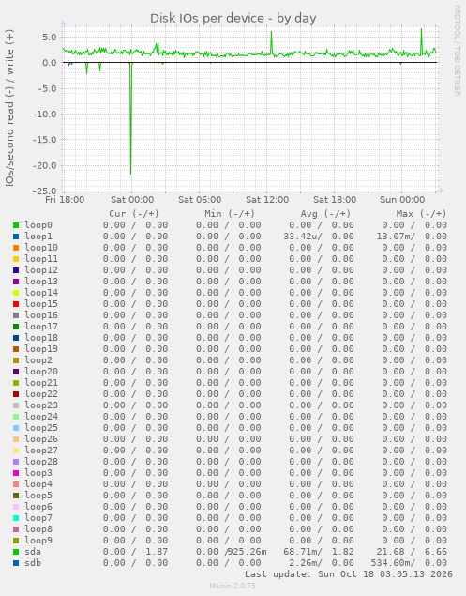Click the loop15 red legend swatch
Screen dimensions: 466x596
click(x=16, y=304)
